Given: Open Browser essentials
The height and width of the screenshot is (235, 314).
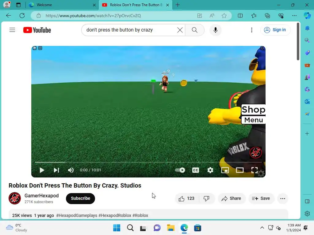Looking at the screenshot, I should pos(281,16).
